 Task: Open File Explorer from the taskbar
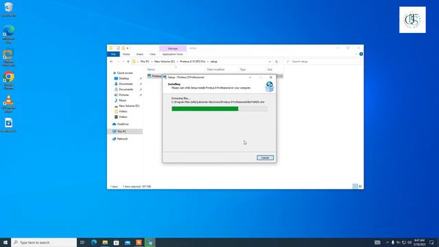coord(105,242)
